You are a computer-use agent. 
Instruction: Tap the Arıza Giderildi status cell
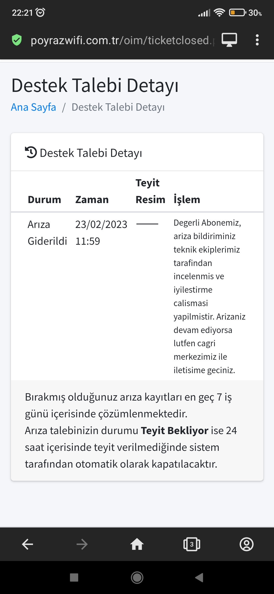pos(47,233)
